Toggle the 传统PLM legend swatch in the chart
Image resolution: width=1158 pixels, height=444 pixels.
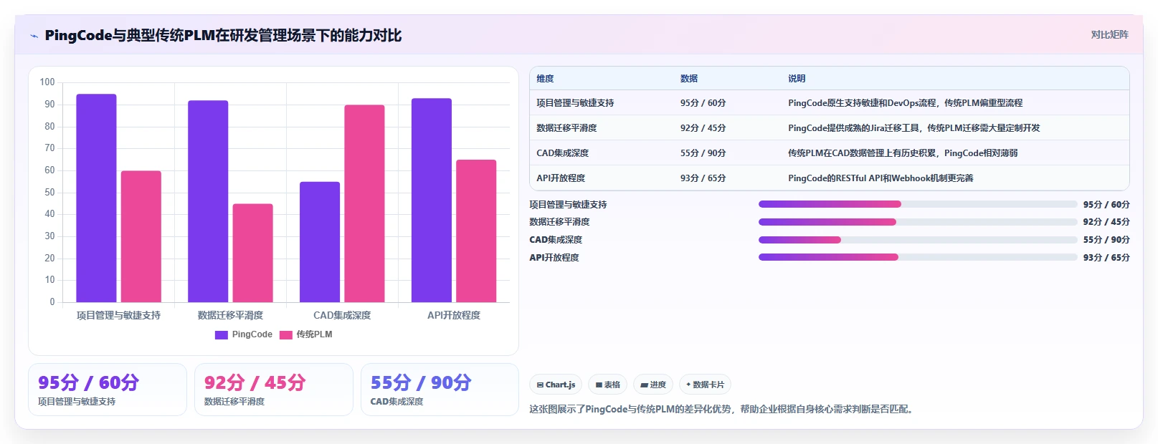(x=285, y=334)
